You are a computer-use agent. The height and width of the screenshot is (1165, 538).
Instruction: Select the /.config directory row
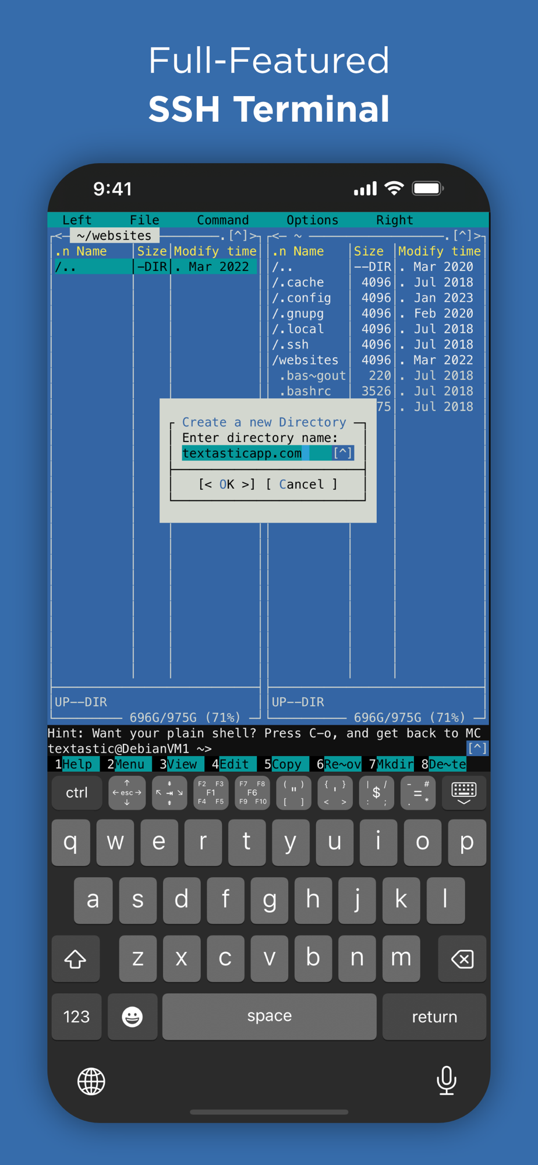point(376,298)
